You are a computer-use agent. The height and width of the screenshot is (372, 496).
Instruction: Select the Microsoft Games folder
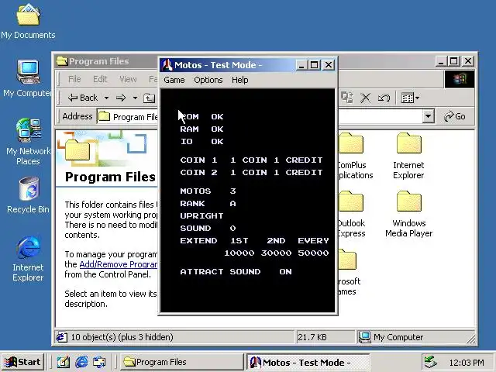pos(347,272)
